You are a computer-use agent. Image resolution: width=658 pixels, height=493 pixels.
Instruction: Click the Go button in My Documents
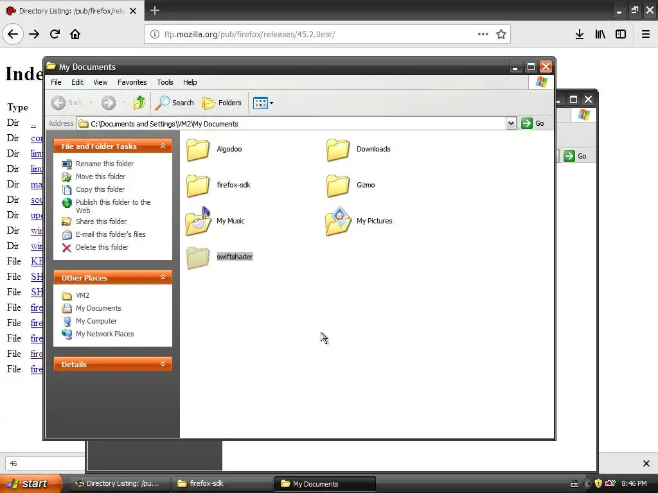533,123
